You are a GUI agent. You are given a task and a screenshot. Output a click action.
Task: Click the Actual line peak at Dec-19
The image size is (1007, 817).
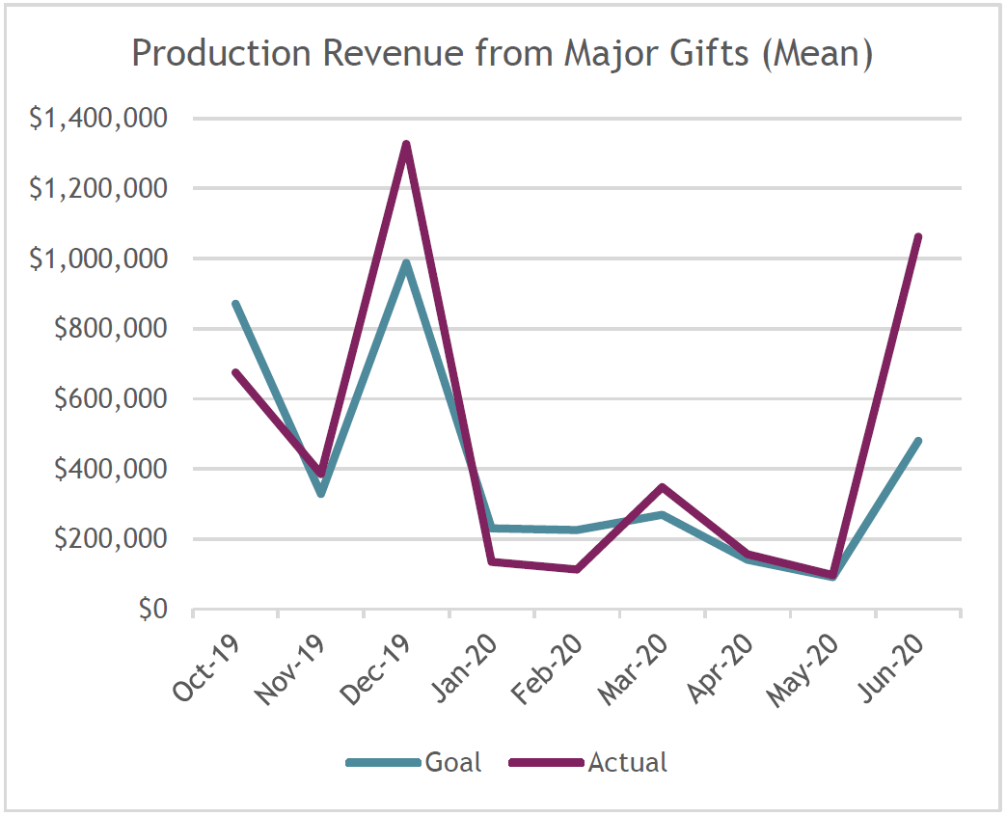click(x=406, y=145)
